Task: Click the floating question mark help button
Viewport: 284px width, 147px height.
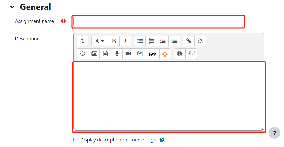Action: [x=274, y=133]
